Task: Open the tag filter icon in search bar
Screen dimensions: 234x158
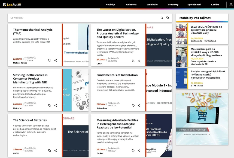Action: (x=168, y=18)
